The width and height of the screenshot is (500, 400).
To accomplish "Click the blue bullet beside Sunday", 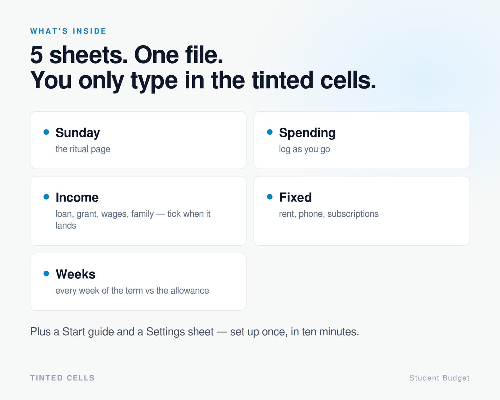I will pyautogui.click(x=46, y=132).
